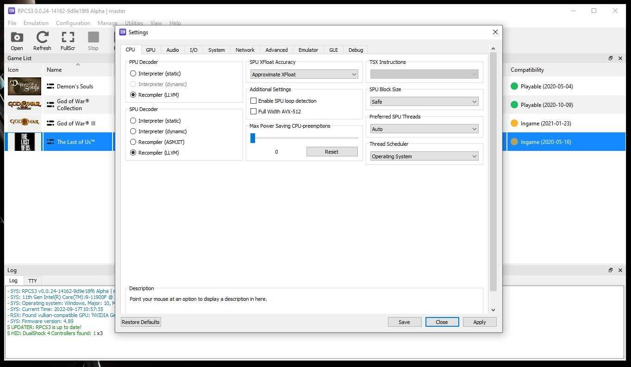Check the Full Width AVX-512 option
This screenshot has height=367, width=631.
pyautogui.click(x=253, y=112)
